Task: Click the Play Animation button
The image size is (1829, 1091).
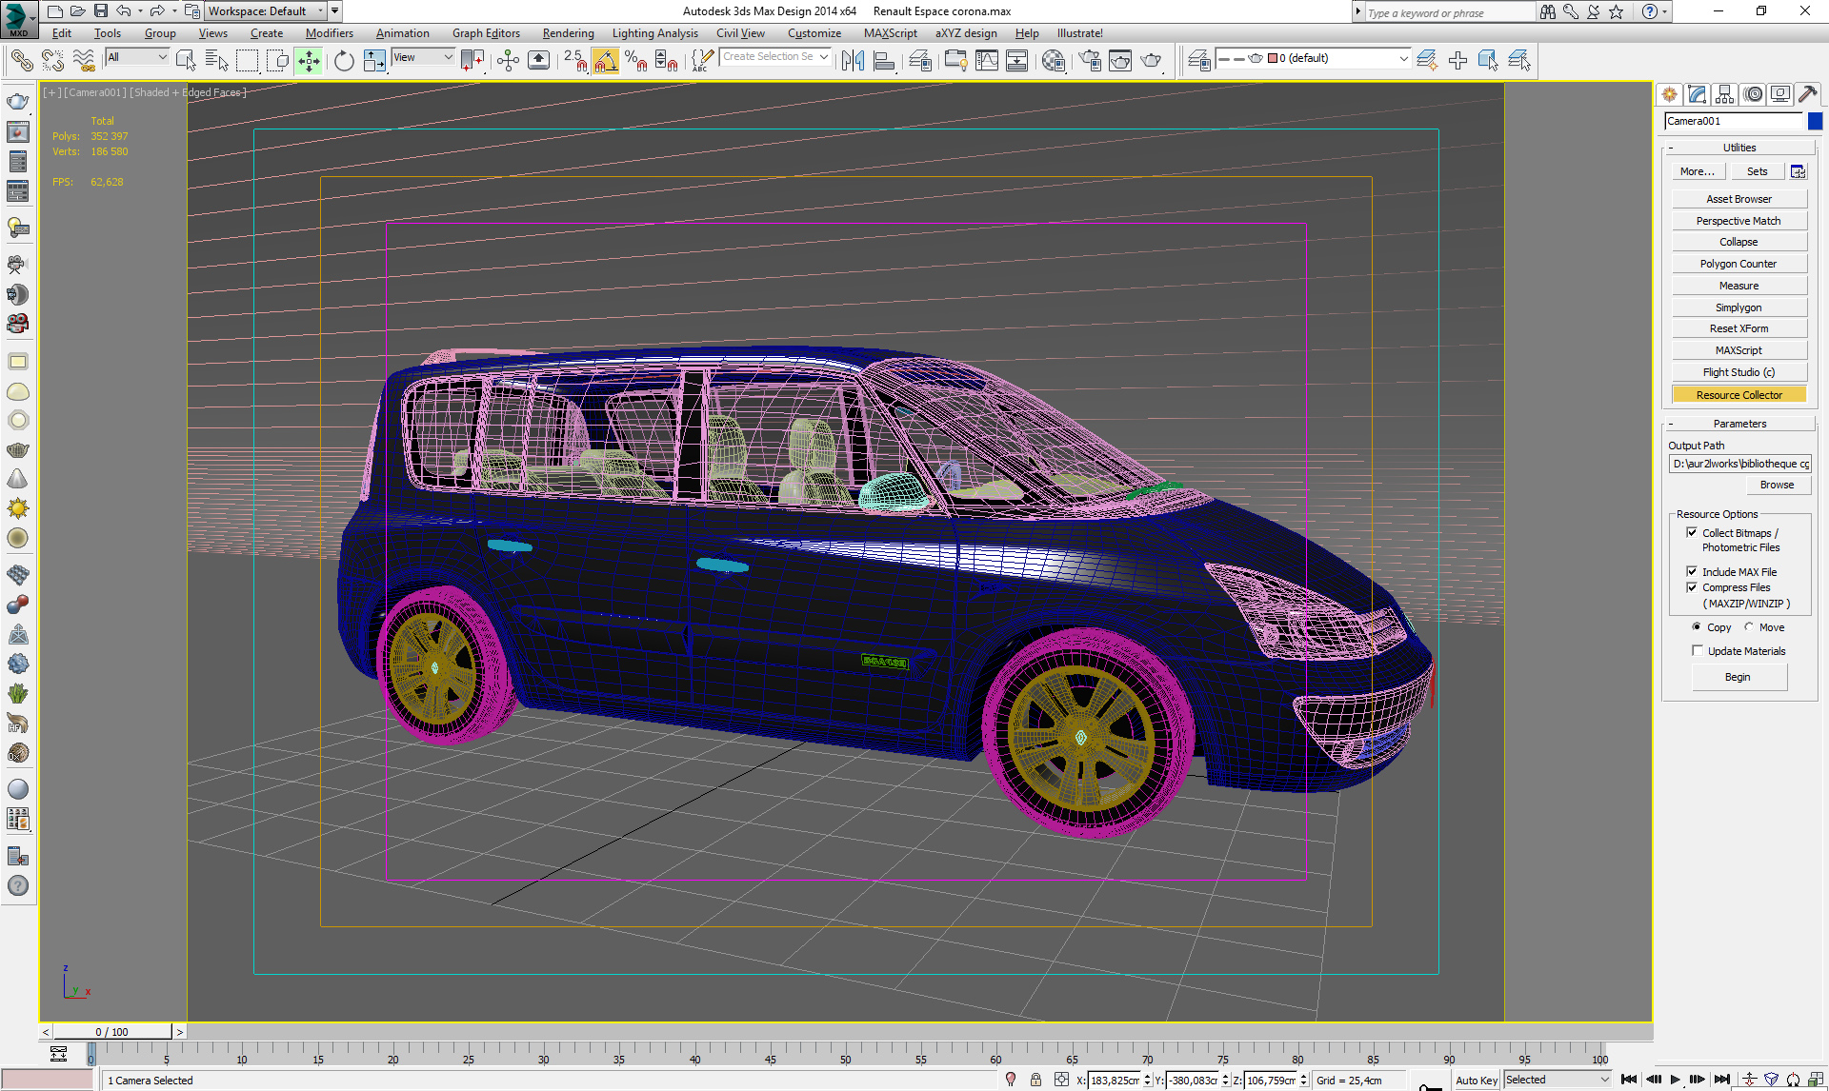Action: tap(1675, 1079)
